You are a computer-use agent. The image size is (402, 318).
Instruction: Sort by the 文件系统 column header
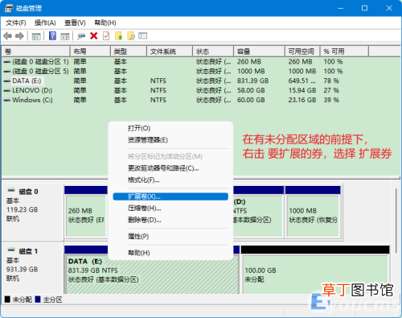(170, 52)
